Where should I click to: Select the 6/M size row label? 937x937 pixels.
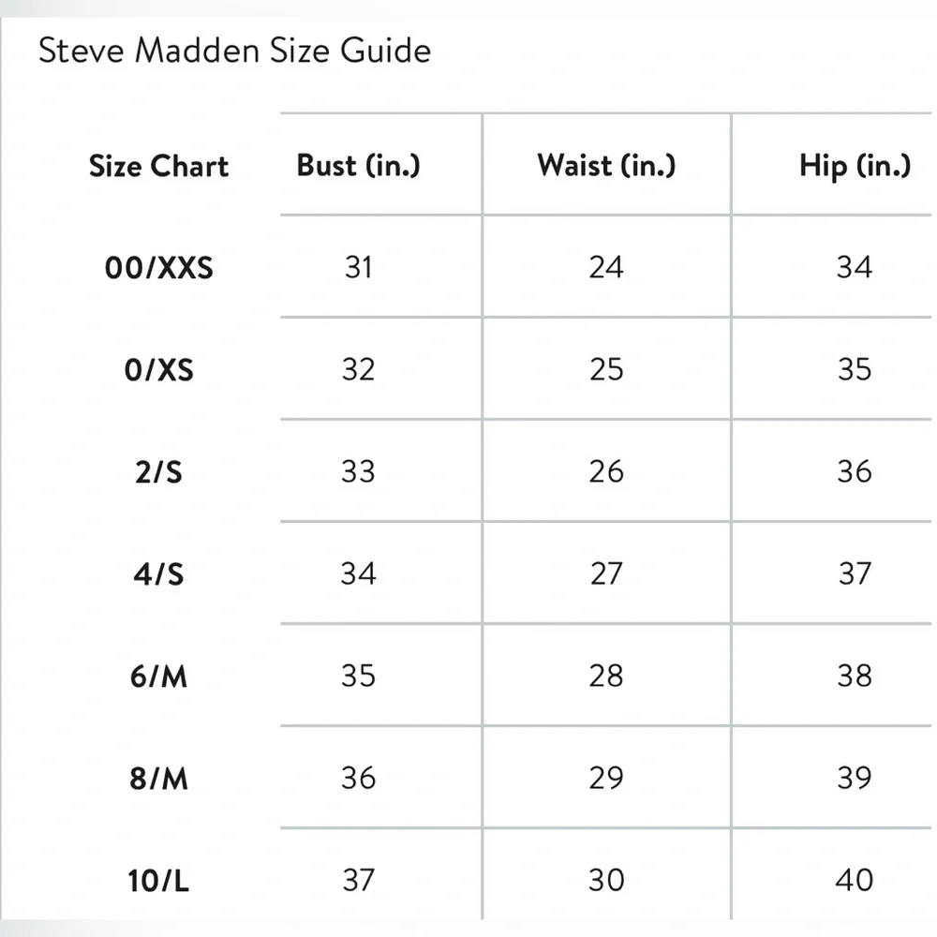[x=158, y=676]
